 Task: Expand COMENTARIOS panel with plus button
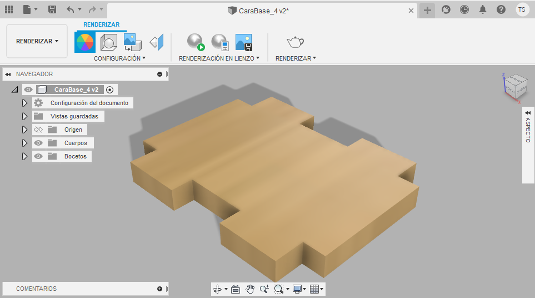click(x=159, y=289)
